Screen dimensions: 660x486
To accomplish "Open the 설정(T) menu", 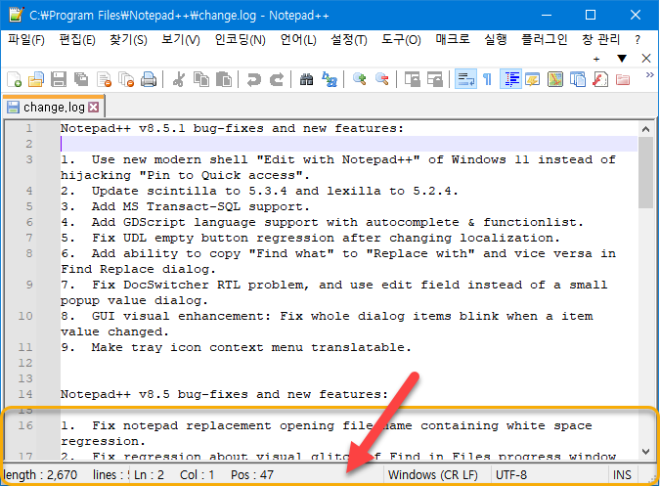I will tap(349, 40).
